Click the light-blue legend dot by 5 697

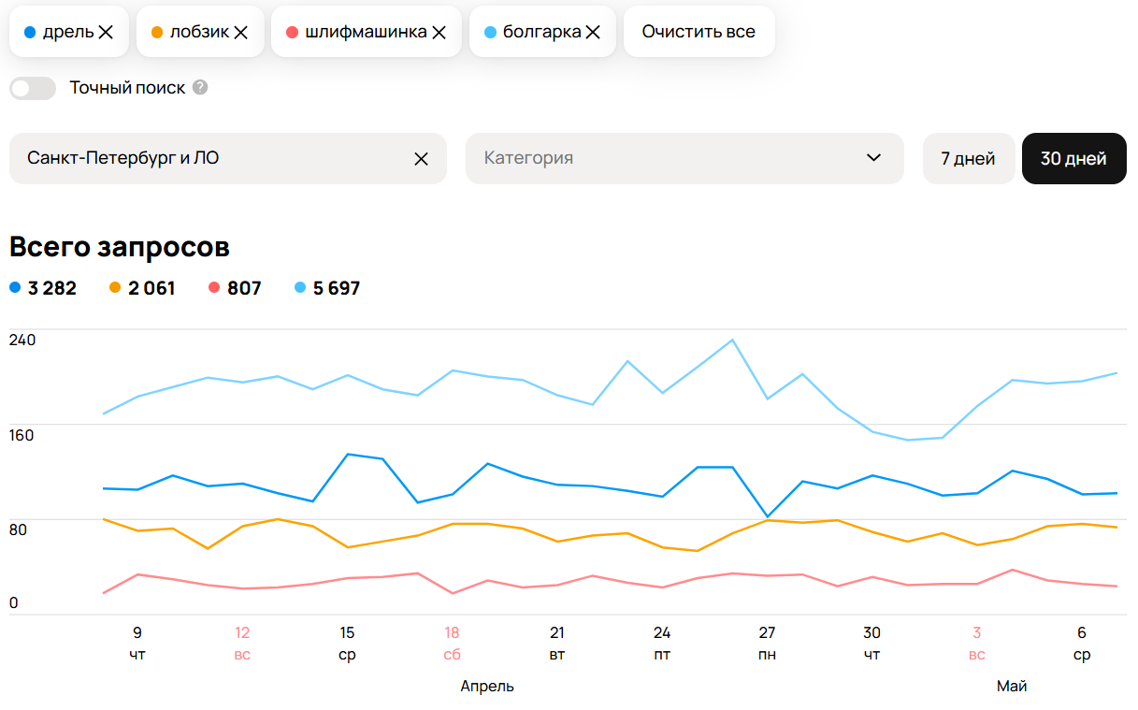point(300,288)
